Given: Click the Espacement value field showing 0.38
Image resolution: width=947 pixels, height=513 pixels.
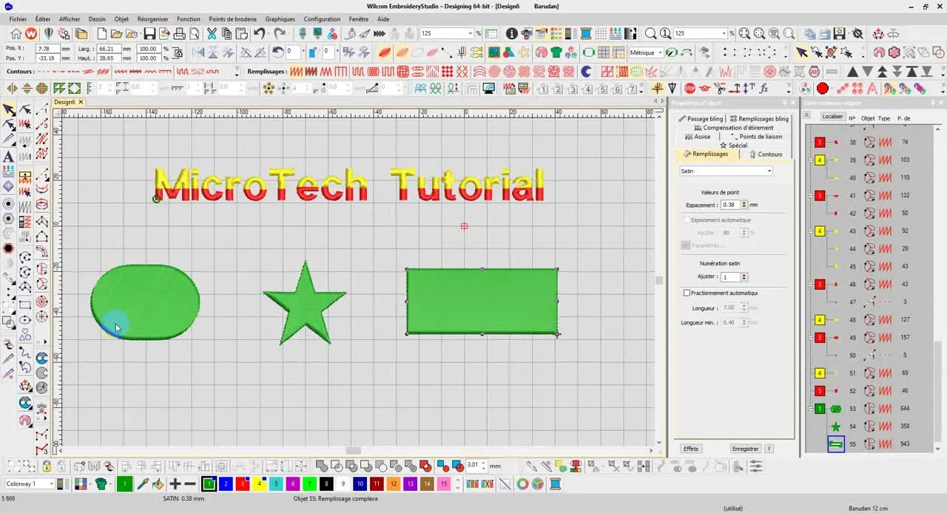Looking at the screenshot, I should (x=731, y=204).
